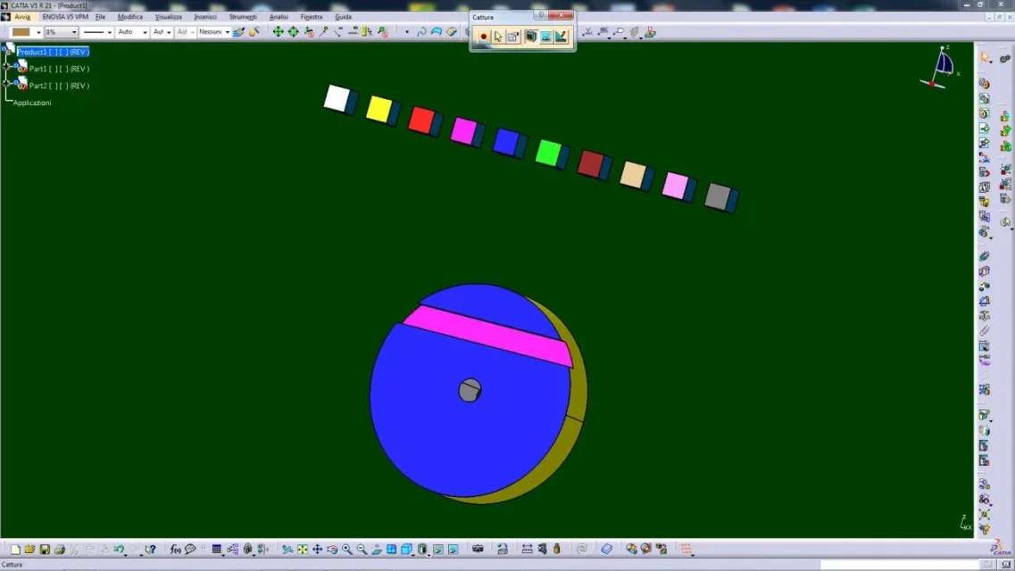Open the line type dropdown

point(110,32)
